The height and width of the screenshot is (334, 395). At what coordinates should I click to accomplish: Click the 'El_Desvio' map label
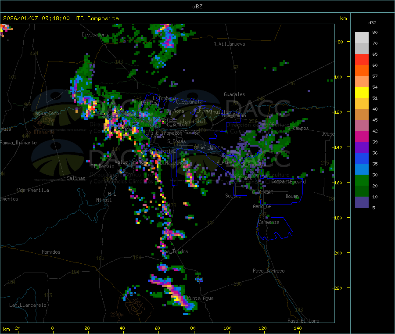point(102,166)
